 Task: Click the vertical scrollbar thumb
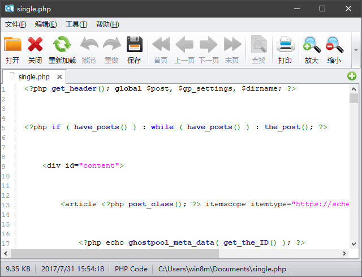354,99
